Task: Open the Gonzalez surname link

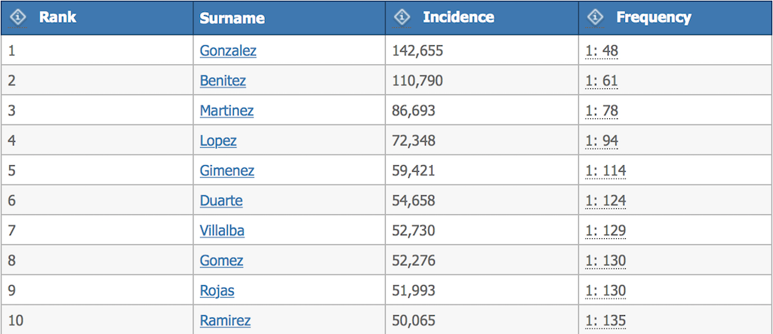Action: click(228, 51)
